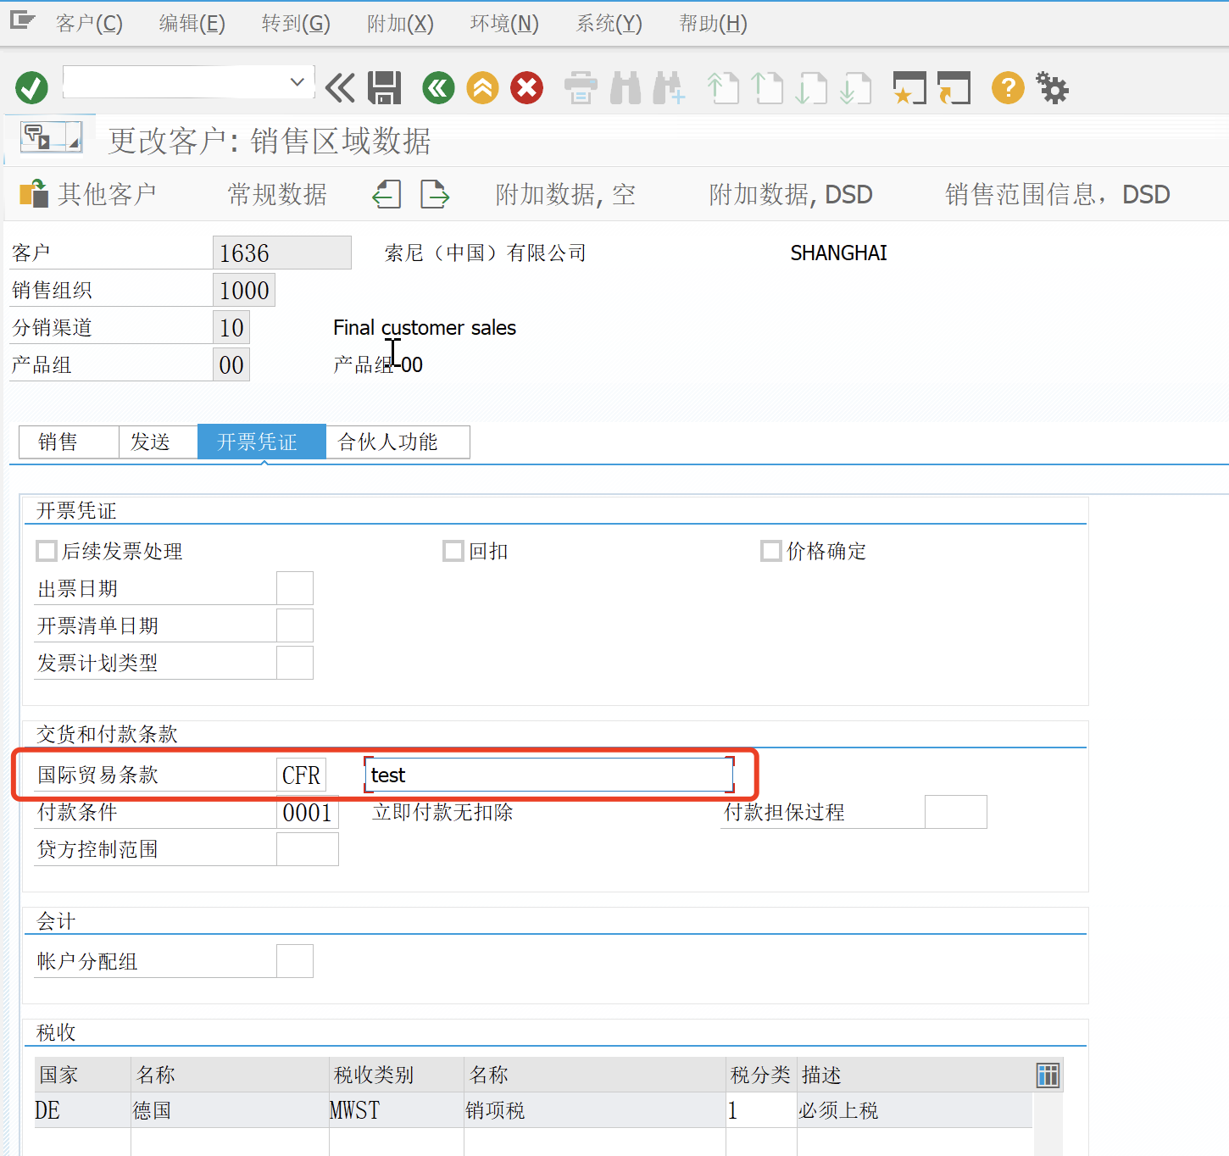Save with the floppy disk icon

[385, 88]
